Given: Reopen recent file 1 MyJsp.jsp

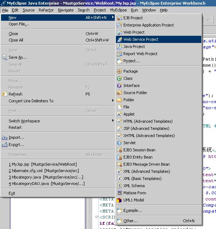Looking at the screenshot, I should pyautogui.click(x=58, y=164).
